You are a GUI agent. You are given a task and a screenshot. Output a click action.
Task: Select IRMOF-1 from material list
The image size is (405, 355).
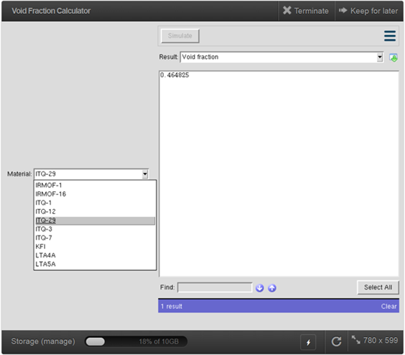95,185
